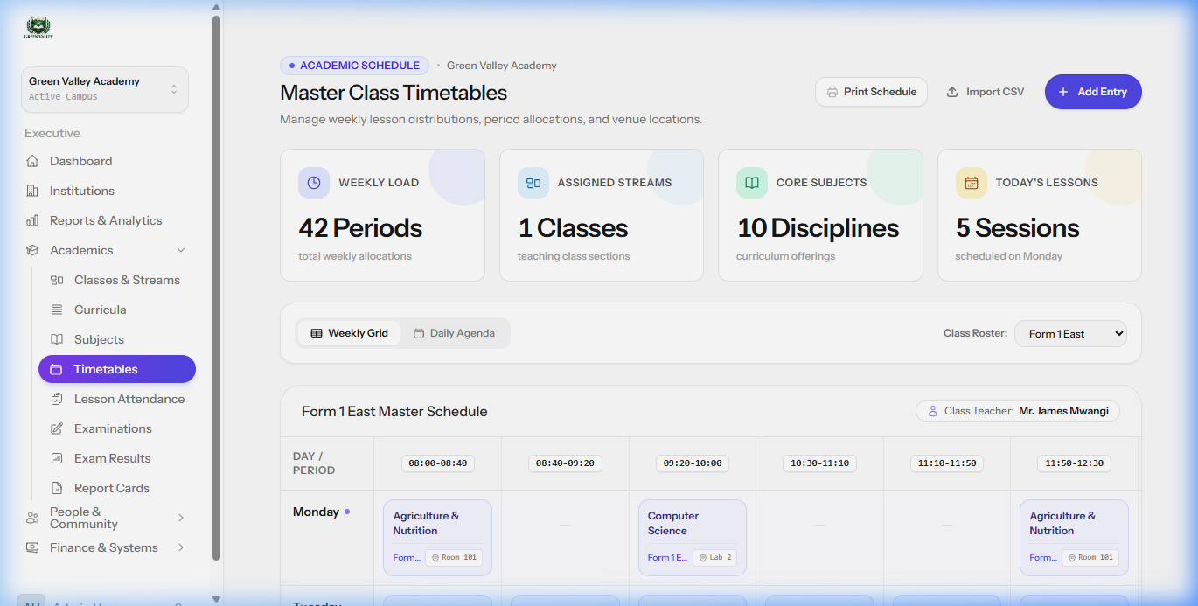Click the Institutions building icon

point(32,191)
